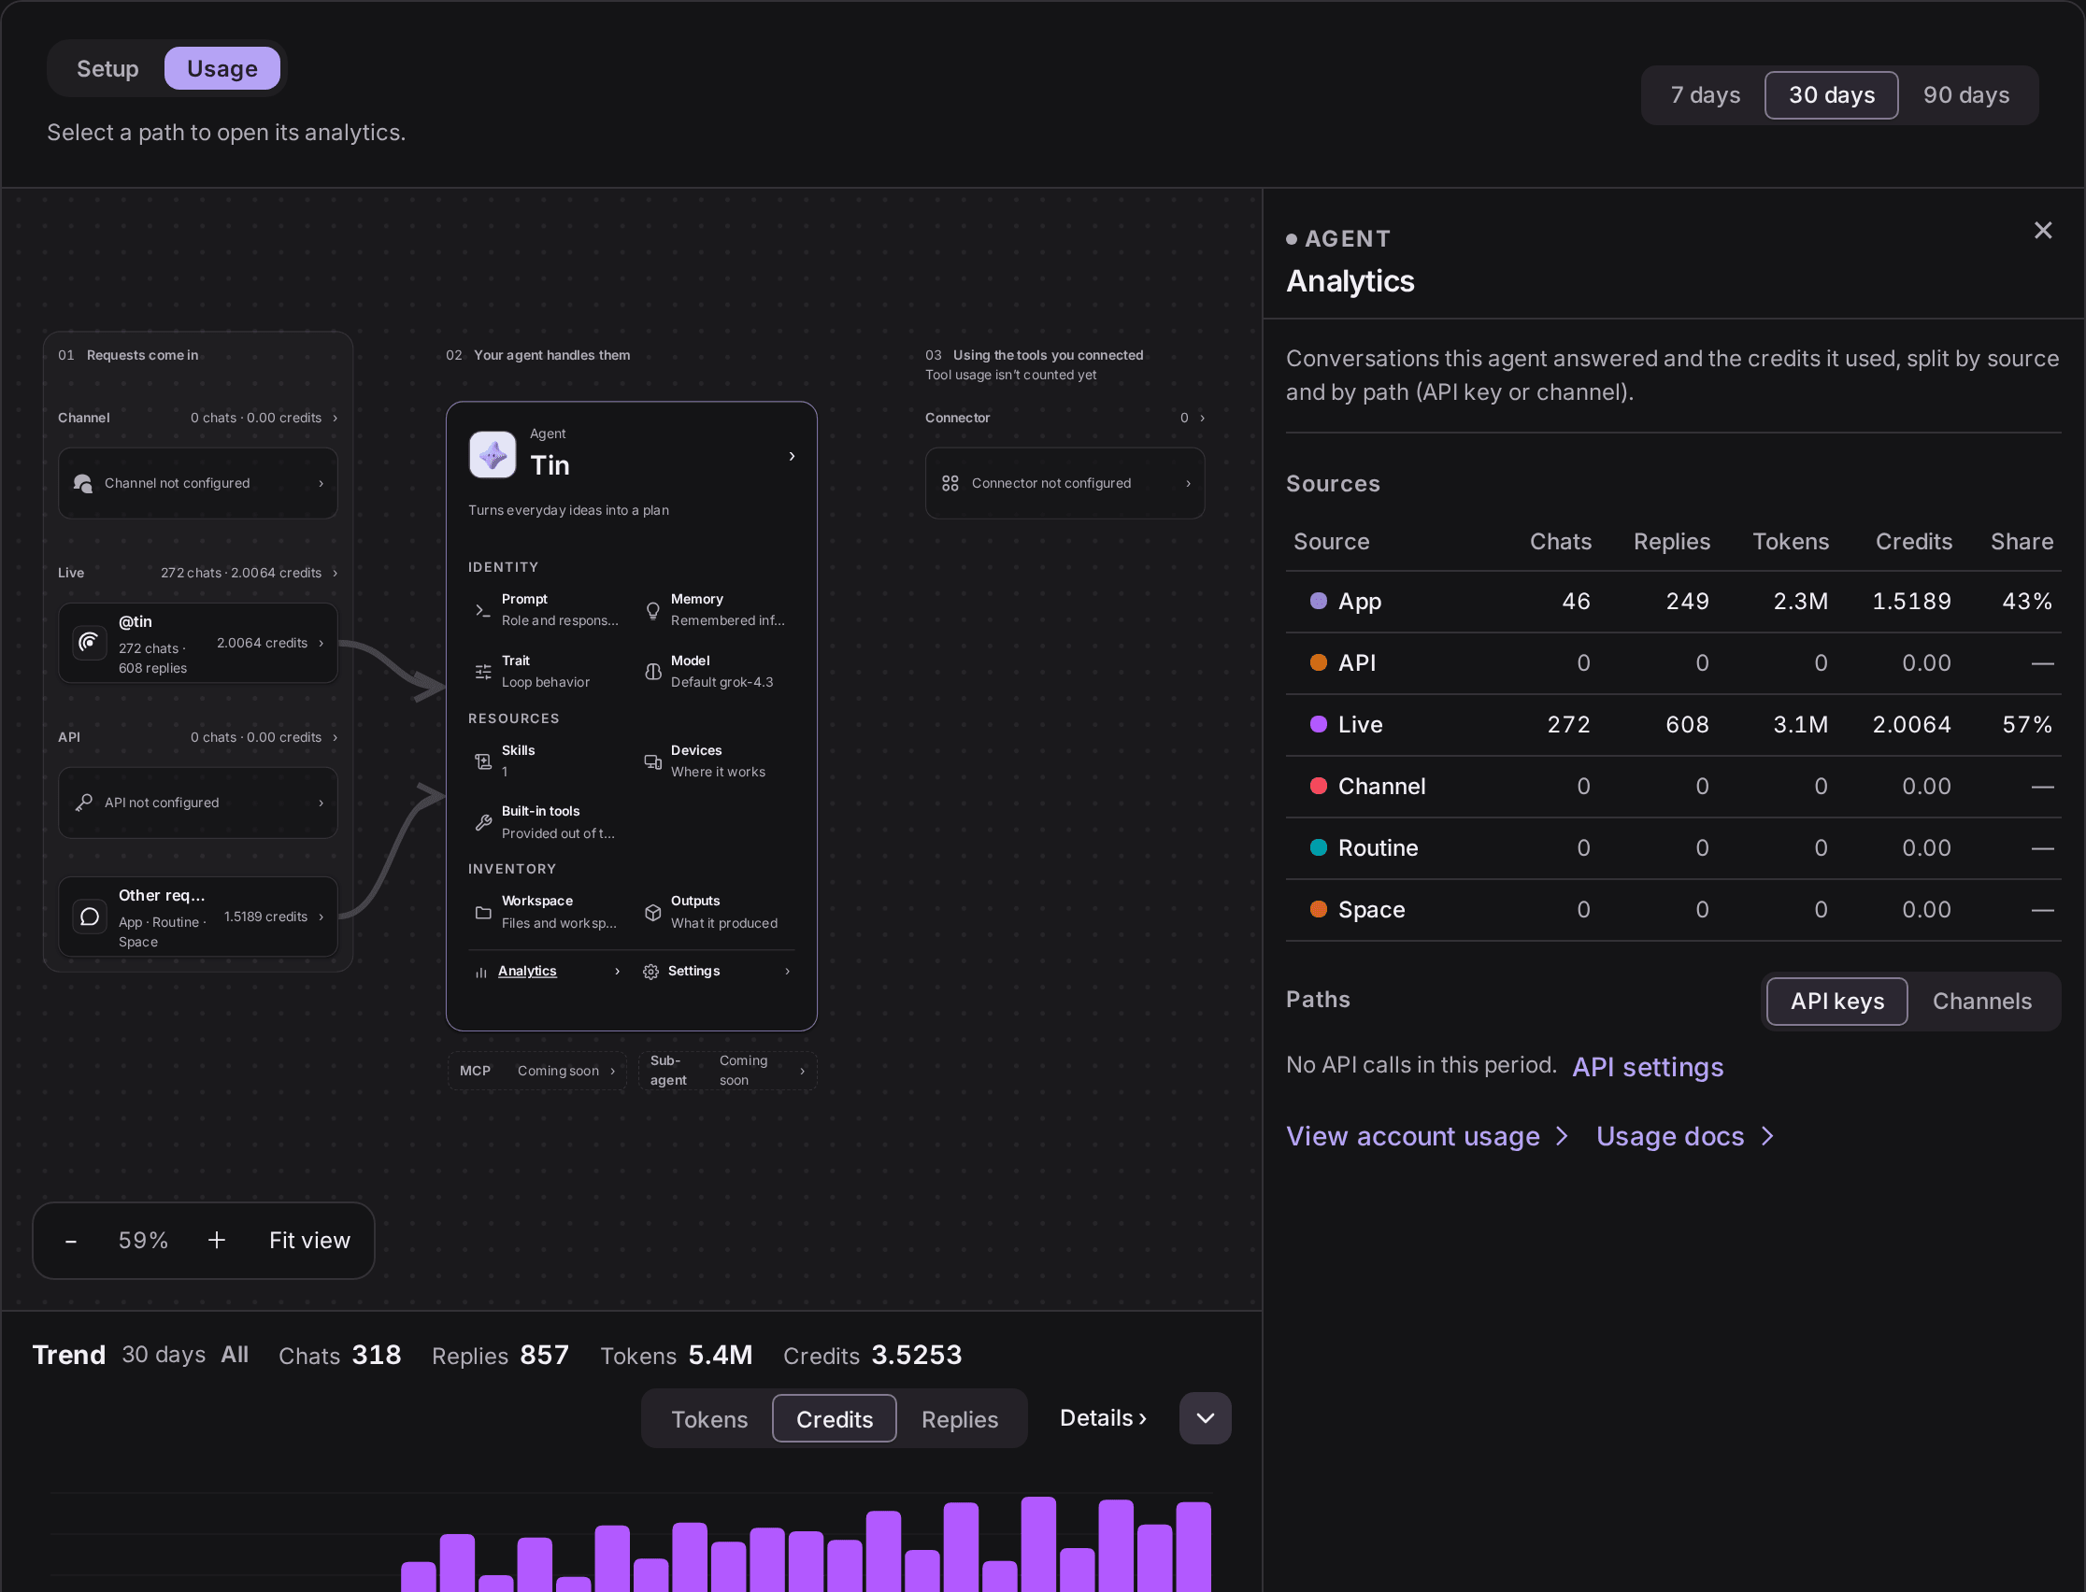The image size is (2086, 1592).
Task: Click the Other requests App Routine Space card
Action: tap(197, 917)
